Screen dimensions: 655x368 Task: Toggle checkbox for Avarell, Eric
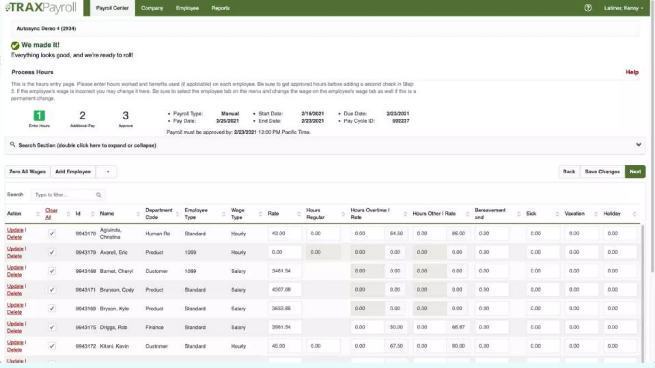click(51, 252)
